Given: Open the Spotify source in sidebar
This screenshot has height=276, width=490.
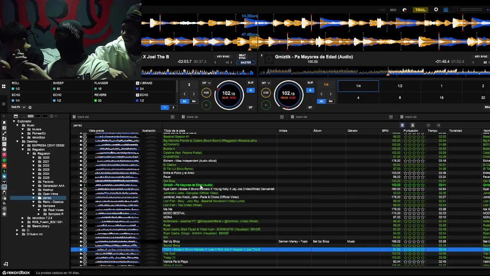Looking at the screenshot, I should pos(4,160).
